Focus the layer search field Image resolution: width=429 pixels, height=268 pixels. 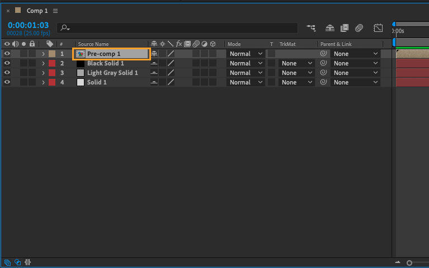click(177, 27)
